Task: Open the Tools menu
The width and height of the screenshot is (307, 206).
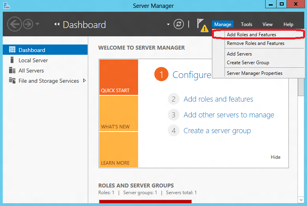Action: click(246, 24)
